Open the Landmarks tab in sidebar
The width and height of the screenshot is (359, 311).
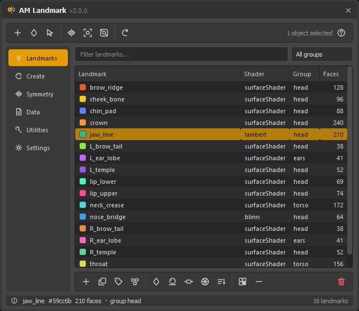tap(38, 58)
